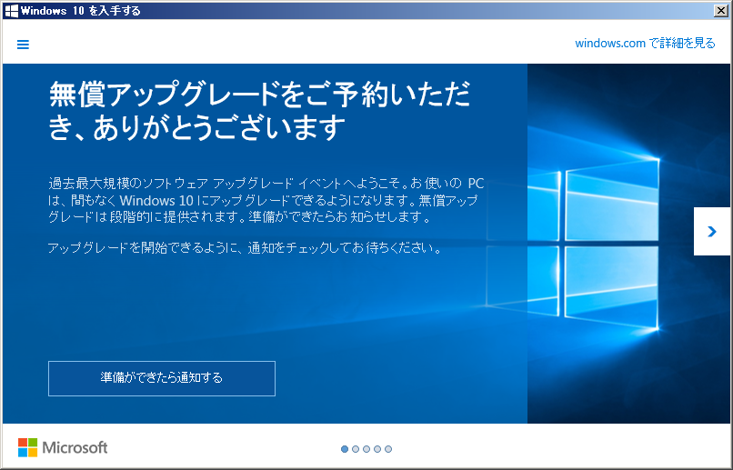Select the fifth page indicator dot
This screenshot has width=733, height=470.
pyautogui.click(x=388, y=449)
